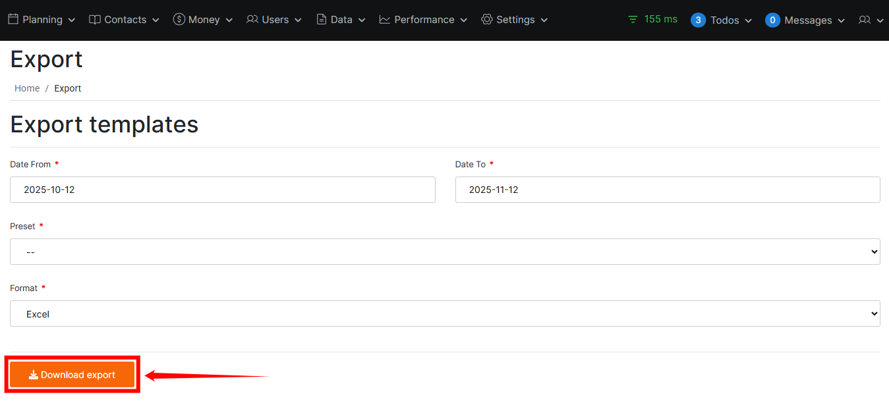Screen dimensions: 889x409
Task: Open the Format dropdown showing Excel
Action: point(444,313)
